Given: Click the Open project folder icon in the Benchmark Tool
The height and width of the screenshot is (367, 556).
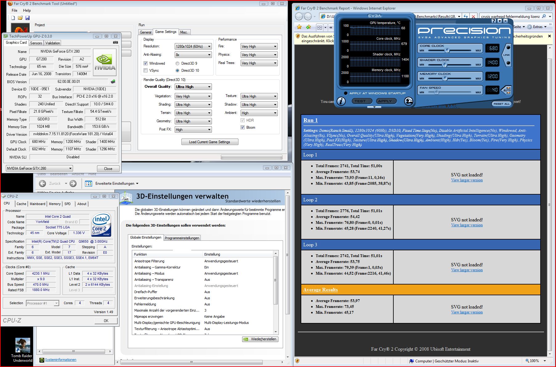Looking at the screenshot, I should point(20,18).
